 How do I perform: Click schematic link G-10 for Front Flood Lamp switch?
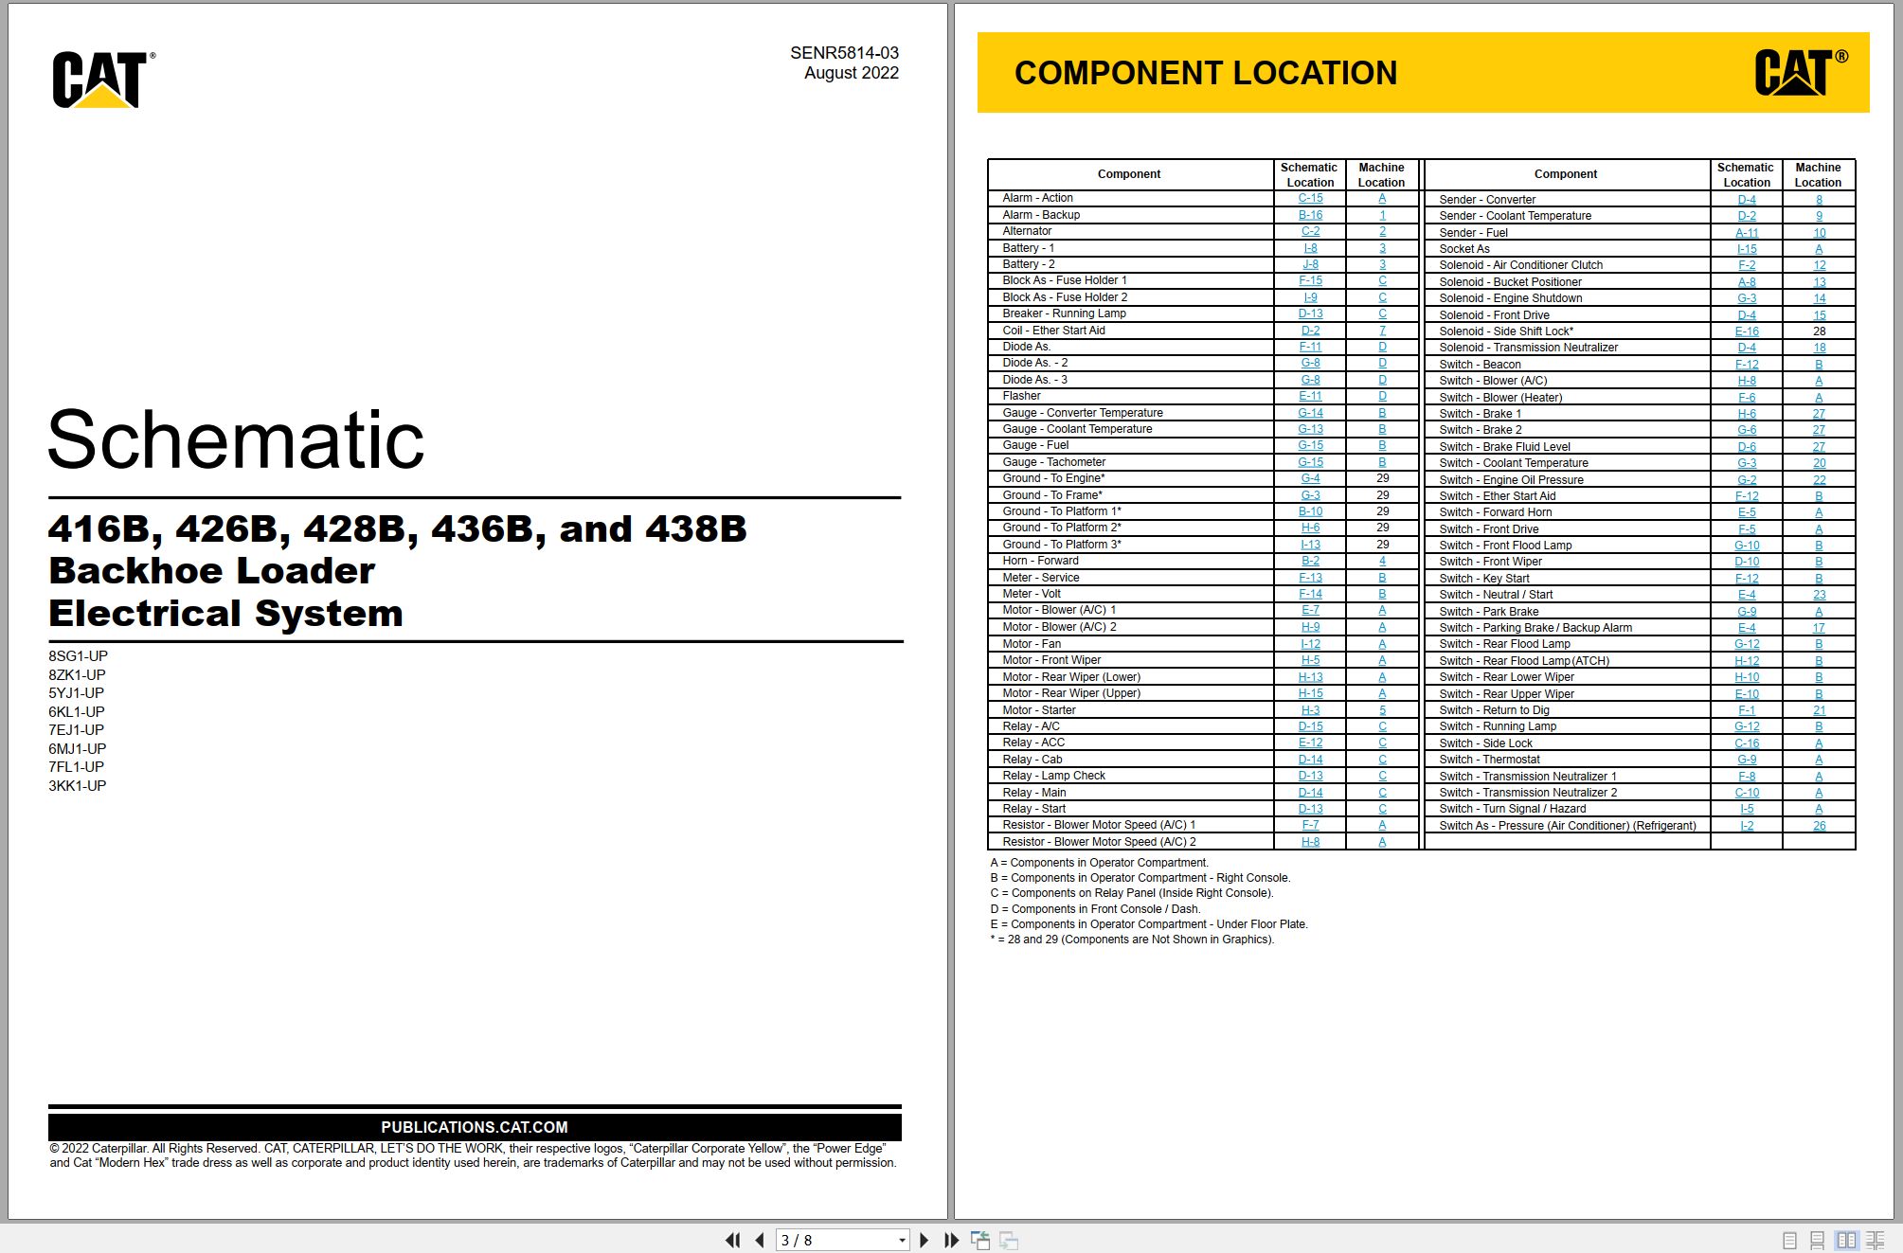pos(1747,546)
